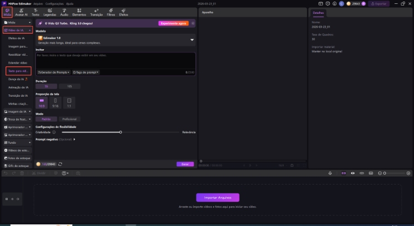Open the Elementos tool
Screen dimensions: 414x226
click(79, 12)
